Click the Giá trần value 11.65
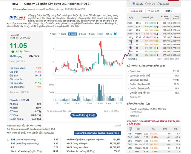 (x=38, y=72)
